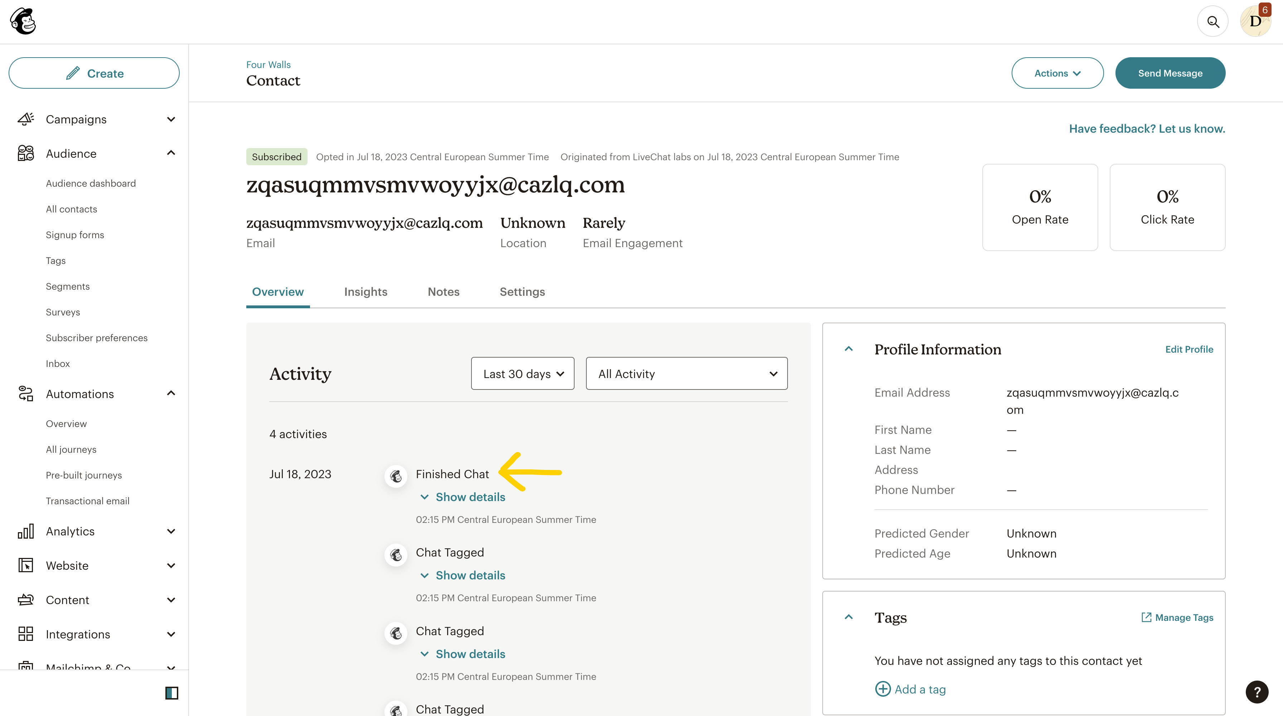Open Automations Overview in sidebar

tap(66, 423)
